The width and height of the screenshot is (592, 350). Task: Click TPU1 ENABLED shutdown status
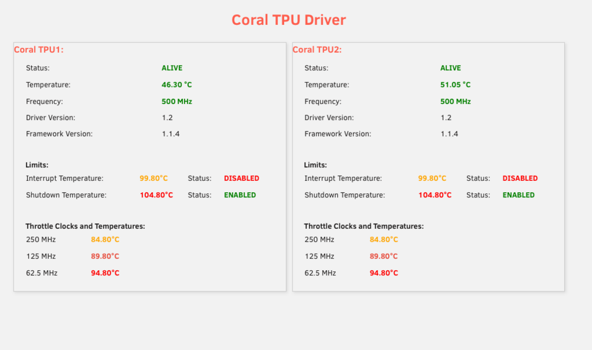(x=240, y=195)
